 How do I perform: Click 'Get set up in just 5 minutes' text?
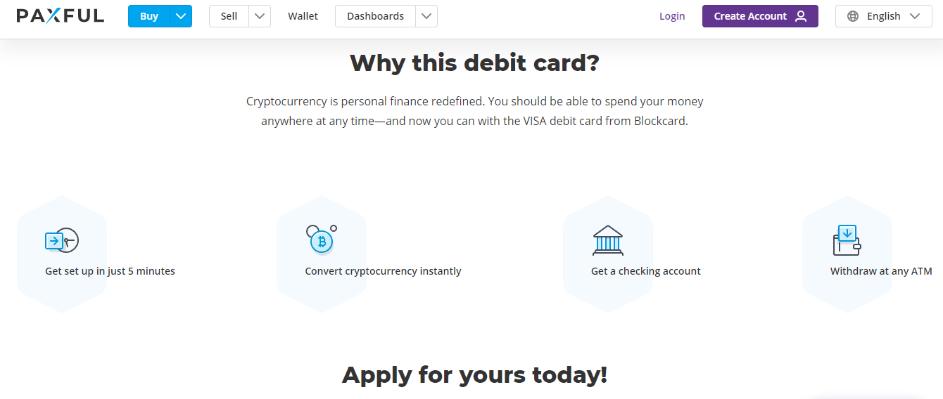[x=110, y=271]
